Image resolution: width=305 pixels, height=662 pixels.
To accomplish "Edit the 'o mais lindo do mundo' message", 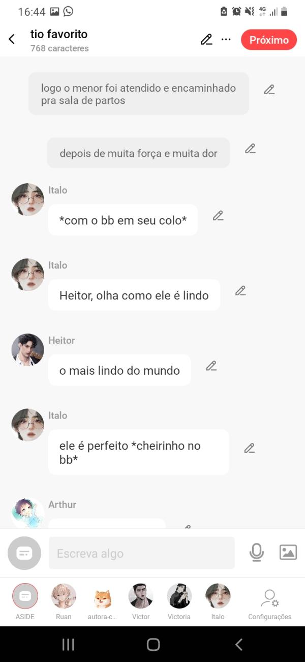I will [211, 366].
